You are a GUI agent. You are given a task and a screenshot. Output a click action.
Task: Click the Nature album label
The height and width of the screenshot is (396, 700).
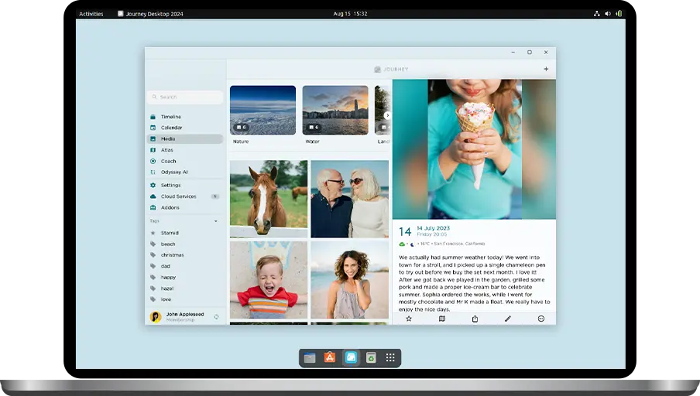click(241, 142)
